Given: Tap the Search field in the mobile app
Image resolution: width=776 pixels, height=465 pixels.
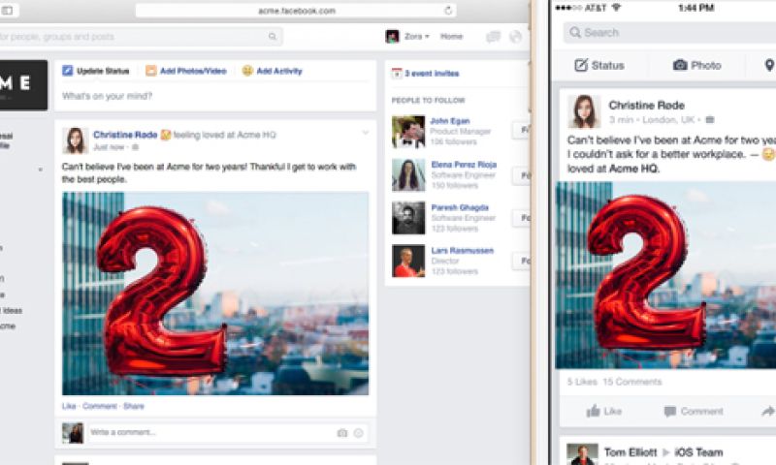Looking at the screenshot, I should pos(669,33).
